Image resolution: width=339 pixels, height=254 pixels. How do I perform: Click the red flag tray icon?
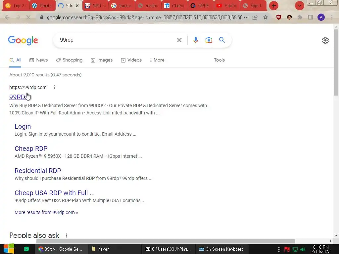[287, 249]
